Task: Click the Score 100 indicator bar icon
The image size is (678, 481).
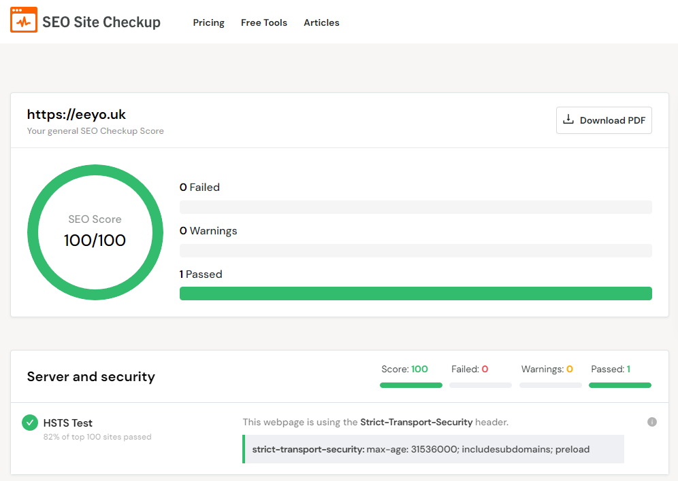Action: coord(411,385)
